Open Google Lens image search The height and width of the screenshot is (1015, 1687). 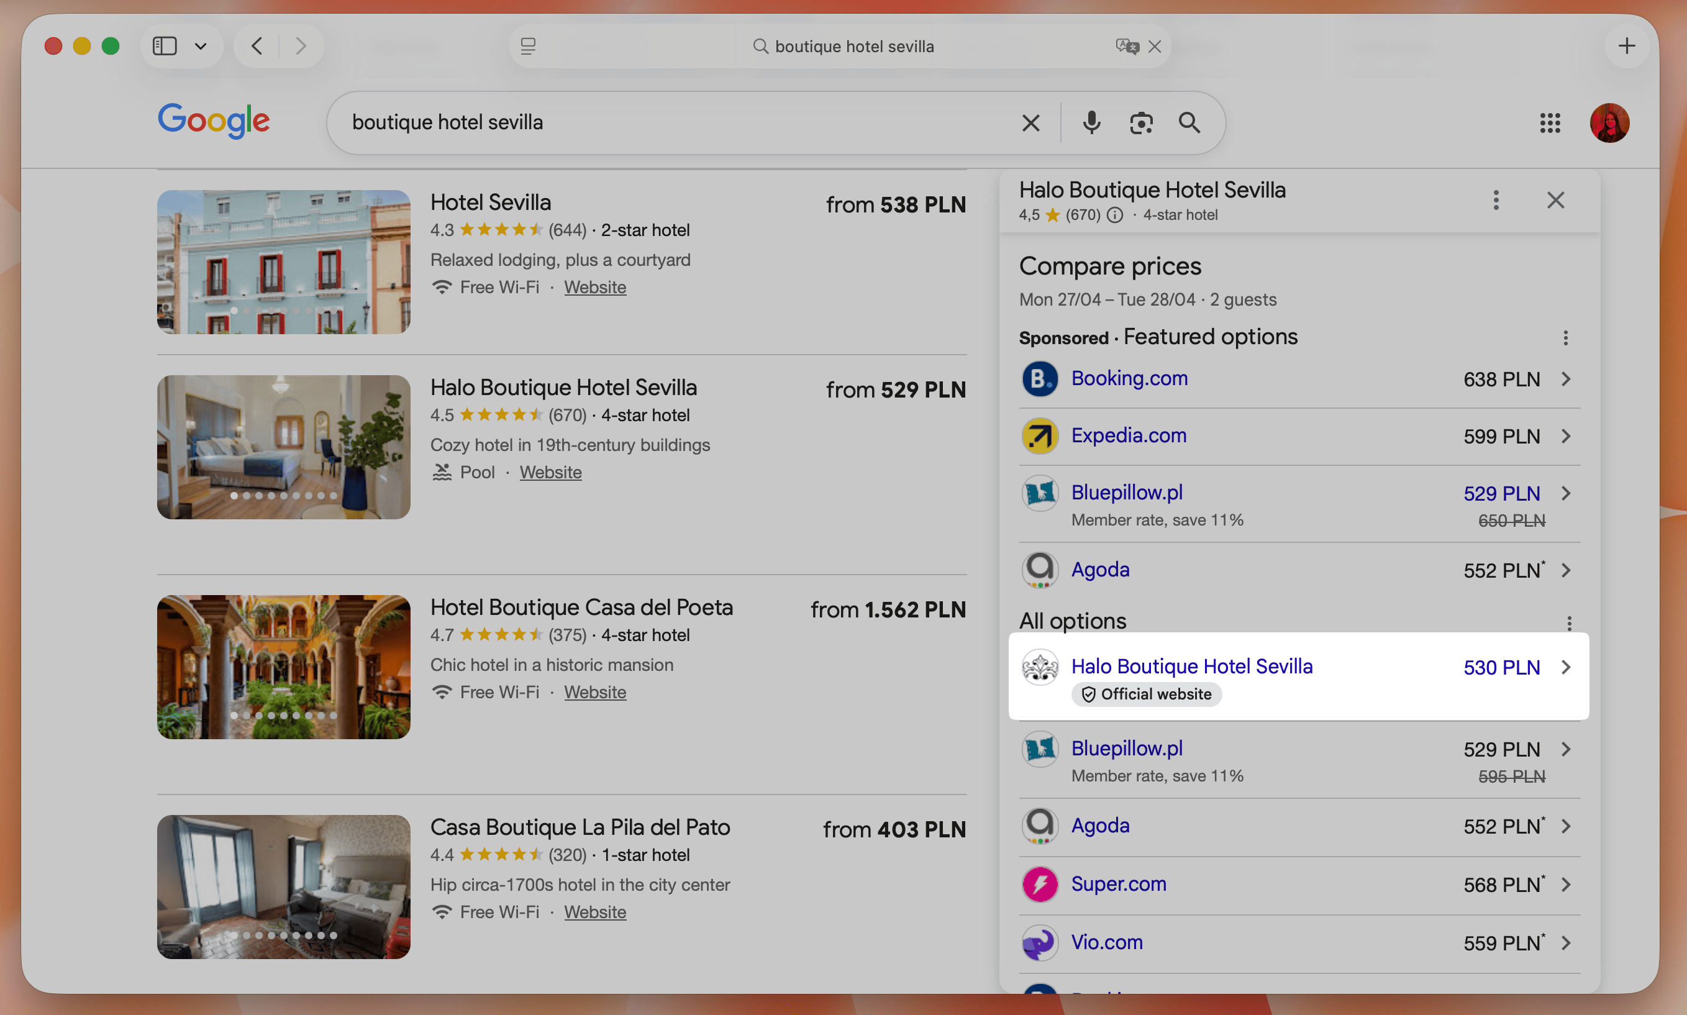(x=1141, y=122)
